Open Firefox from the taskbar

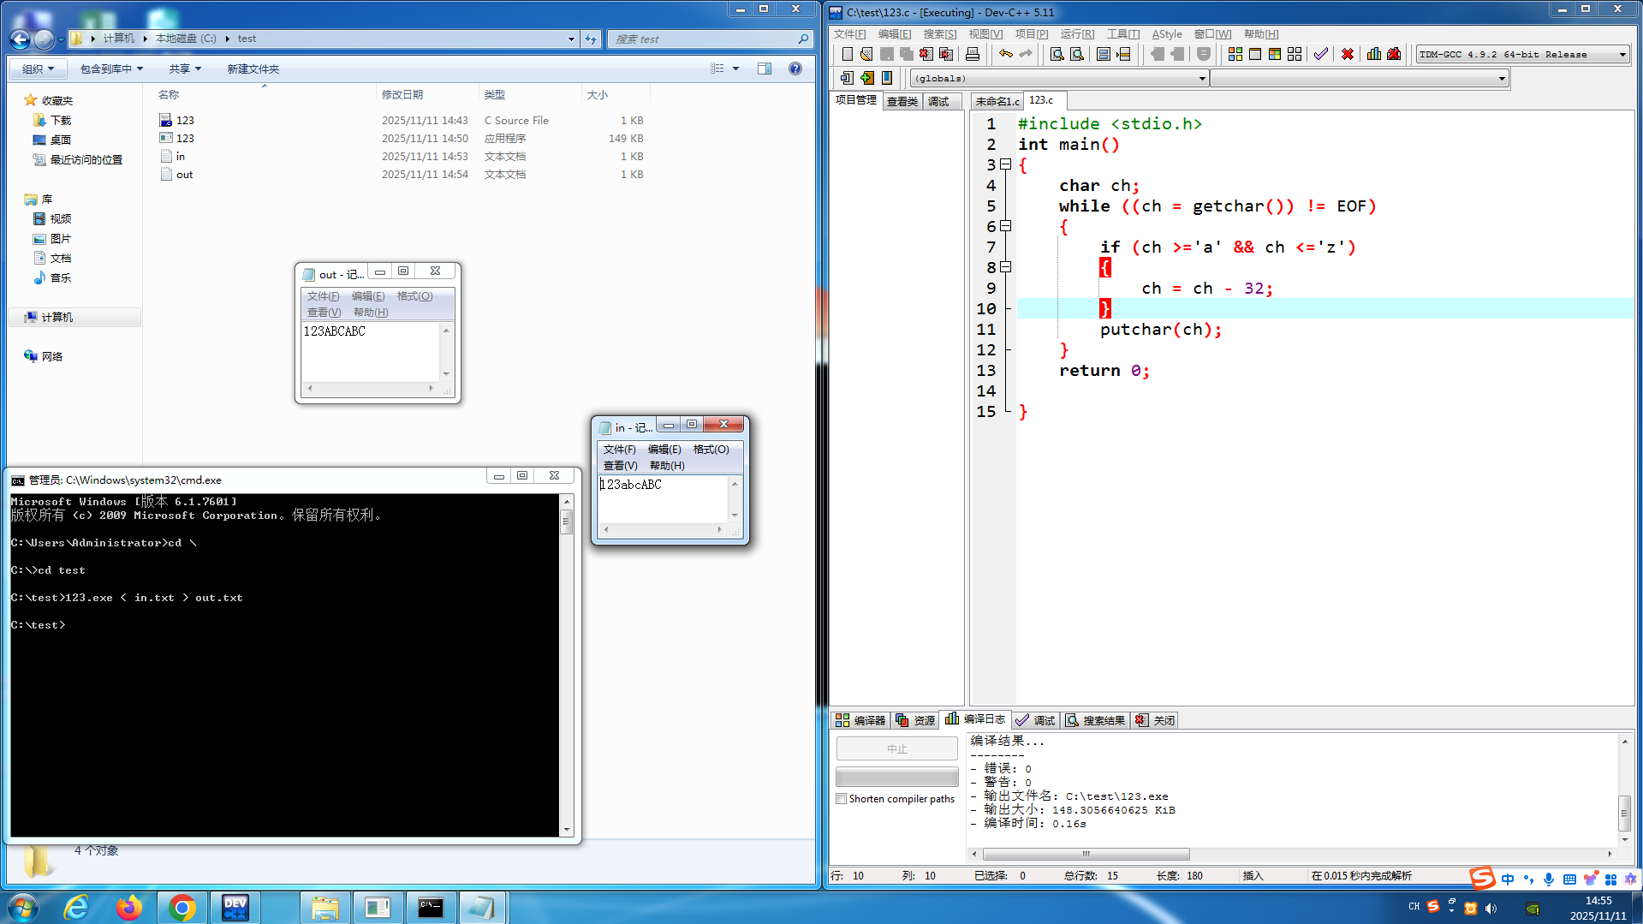tap(129, 907)
